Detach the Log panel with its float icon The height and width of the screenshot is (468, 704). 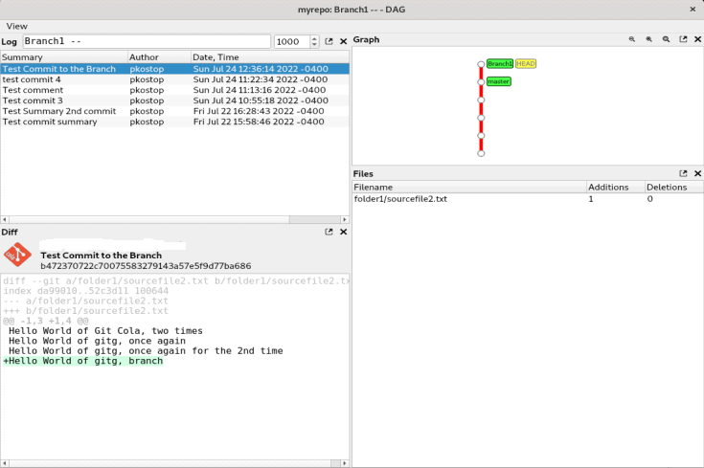coord(329,41)
